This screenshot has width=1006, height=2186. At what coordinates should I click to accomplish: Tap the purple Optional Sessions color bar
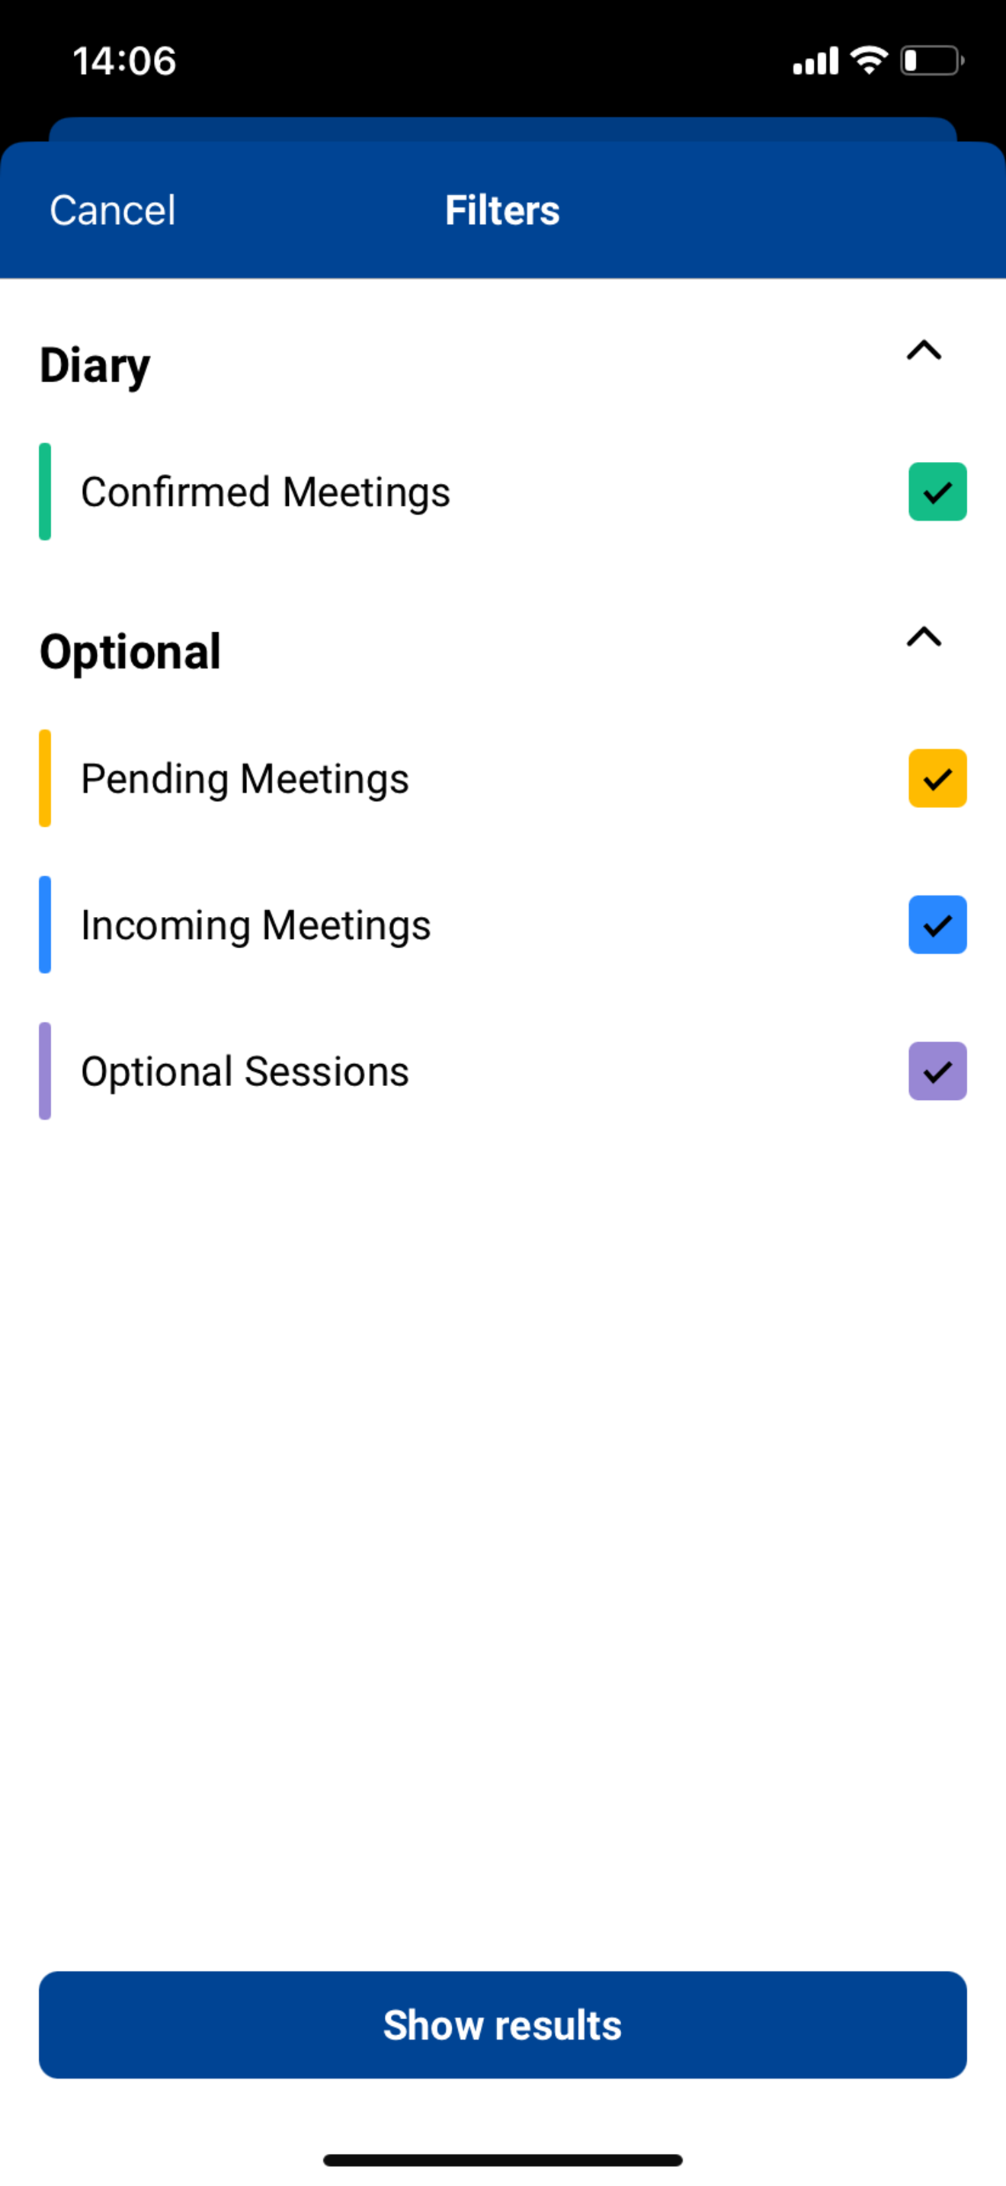point(45,1071)
